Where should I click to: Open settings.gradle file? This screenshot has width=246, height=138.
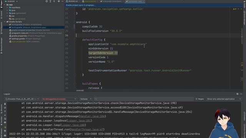(x=25, y=39)
